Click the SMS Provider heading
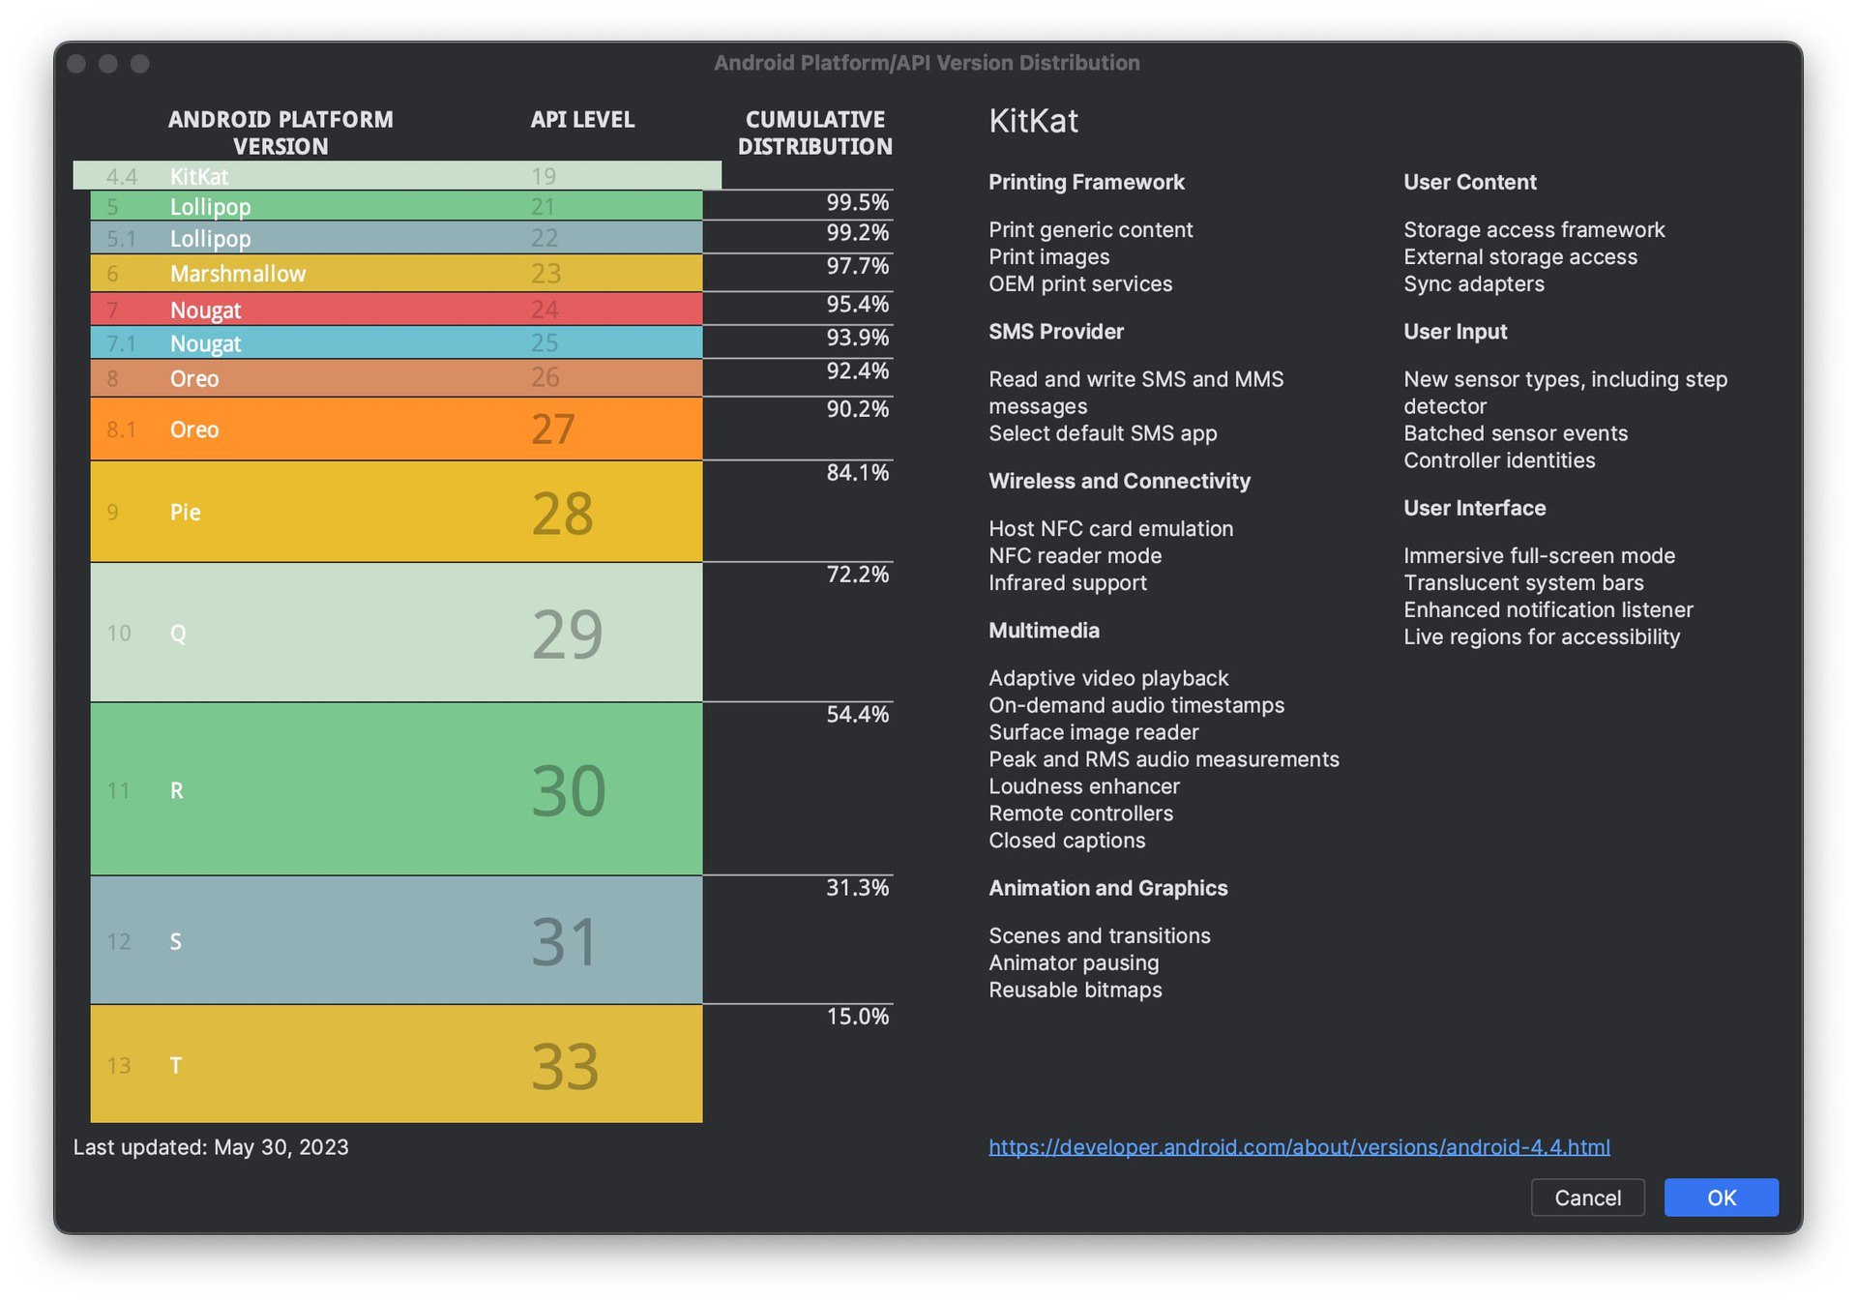This screenshot has height=1301, width=1857. pyautogui.click(x=1056, y=332)
